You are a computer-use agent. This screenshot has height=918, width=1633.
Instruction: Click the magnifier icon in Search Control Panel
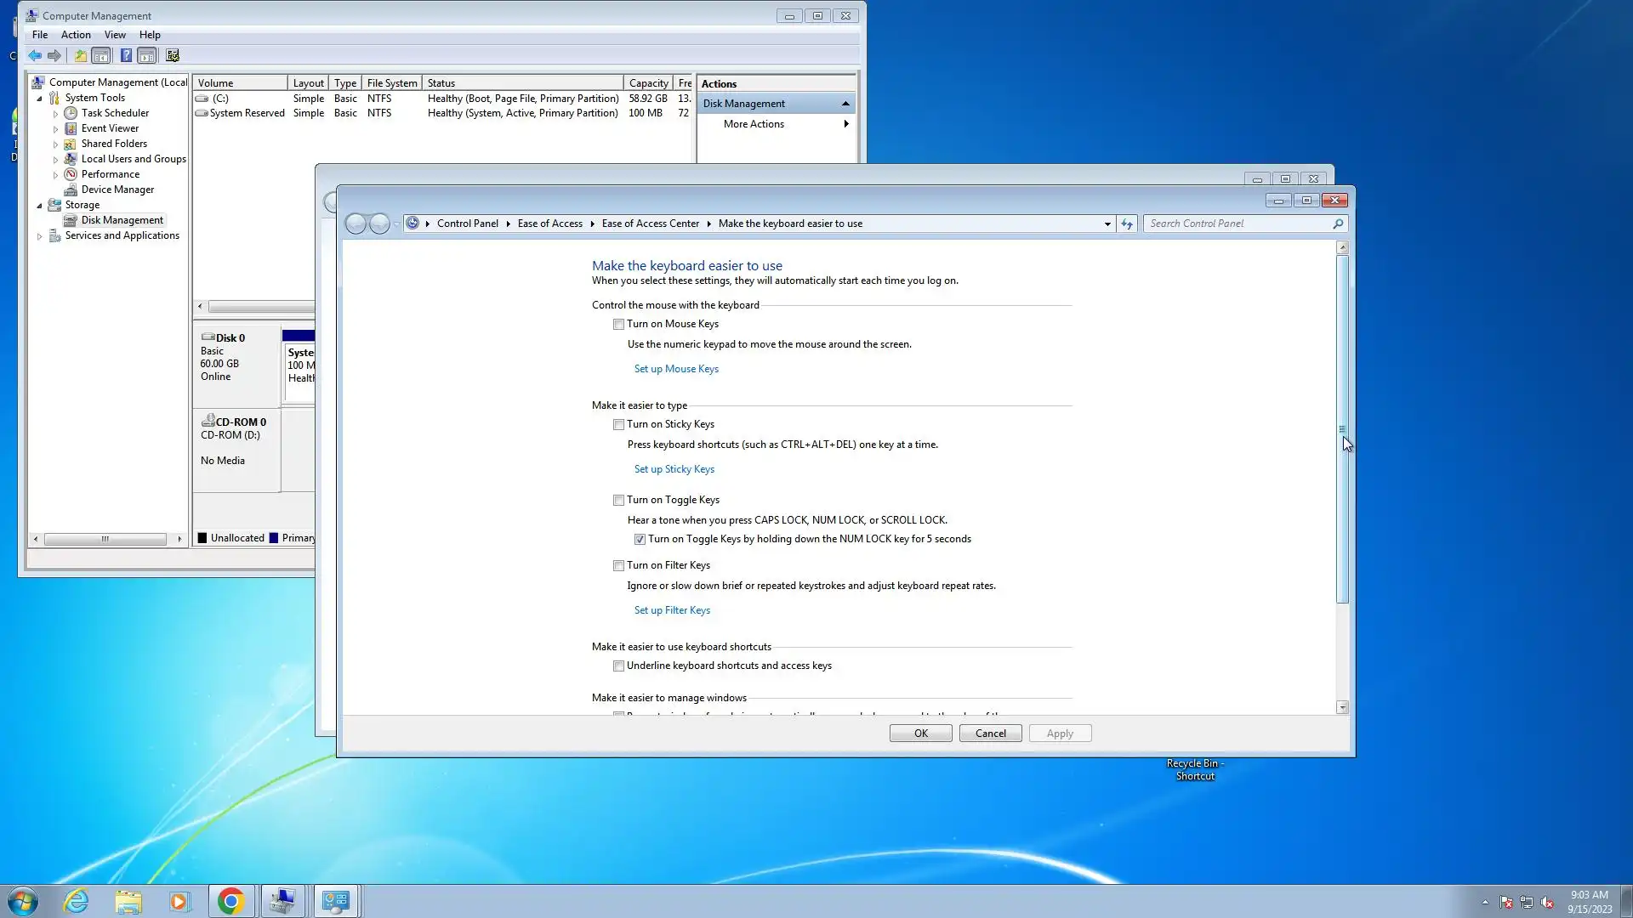[x=1338, y=224]
